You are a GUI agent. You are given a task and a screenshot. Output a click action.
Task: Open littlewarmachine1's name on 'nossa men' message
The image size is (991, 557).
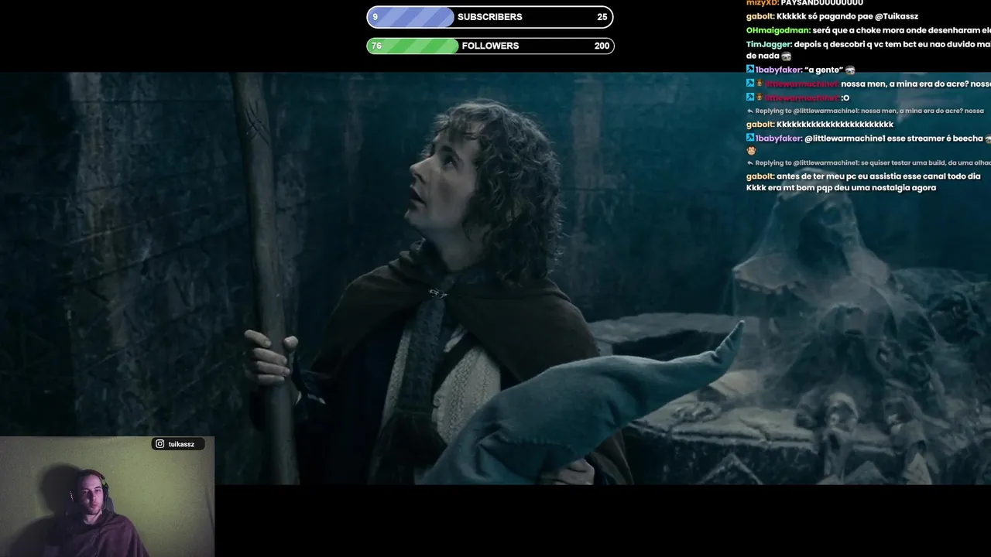point(801,84)
